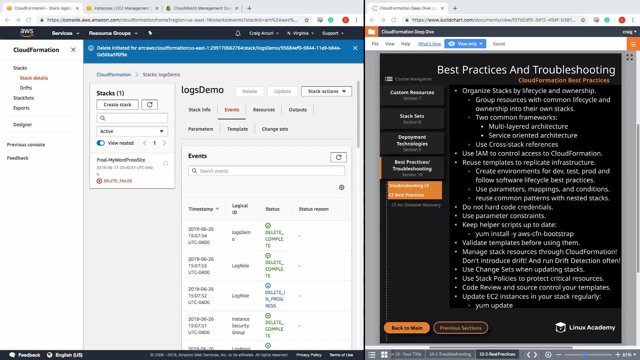Switch to the Template tab

pos(237,129)
